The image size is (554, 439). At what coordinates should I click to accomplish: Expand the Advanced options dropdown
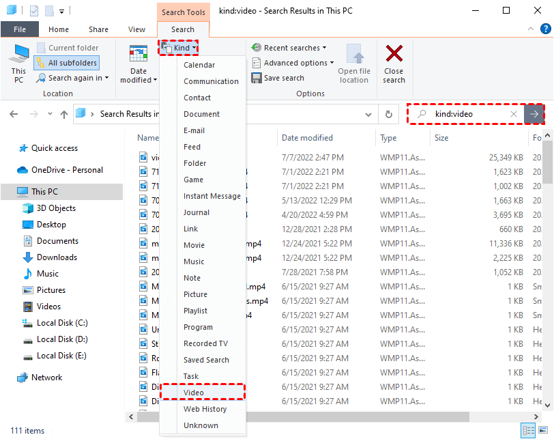pos(292,62)
